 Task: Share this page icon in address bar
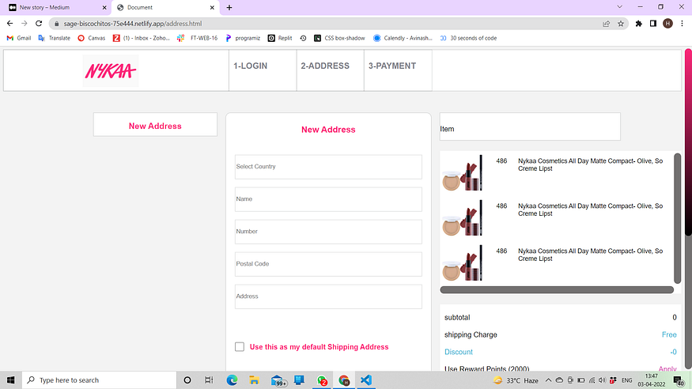tap(607, 24)
